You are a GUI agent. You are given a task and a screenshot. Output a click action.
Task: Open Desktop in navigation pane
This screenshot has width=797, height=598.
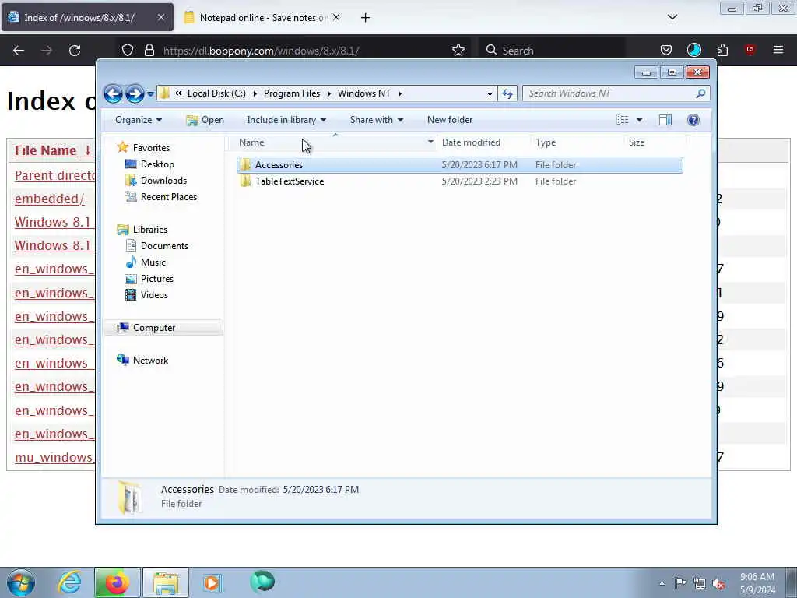pyautogui.click(x=157, y=164)
